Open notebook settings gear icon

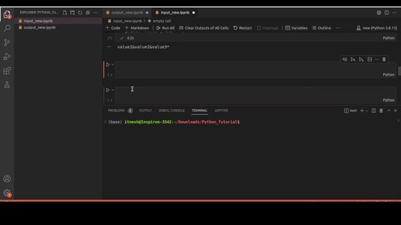(378, 12)
